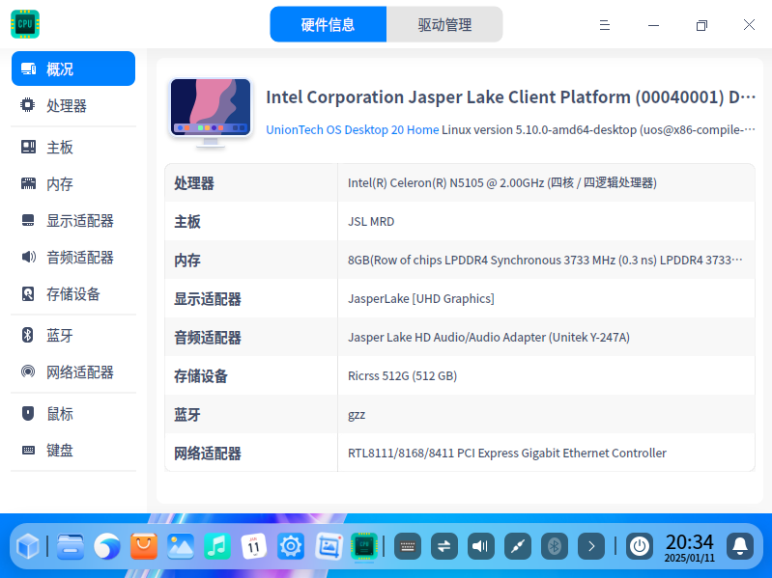This screenshot has height=578, width=772.
Task: Select the RTL8111 Ethernet Controller value
Action: pyautogui.click(x=507, y=454)
